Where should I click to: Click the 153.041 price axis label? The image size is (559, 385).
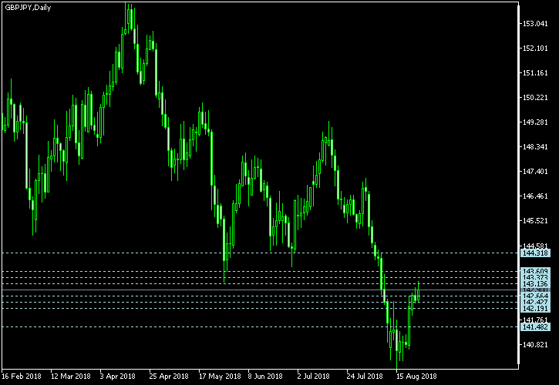535,24
